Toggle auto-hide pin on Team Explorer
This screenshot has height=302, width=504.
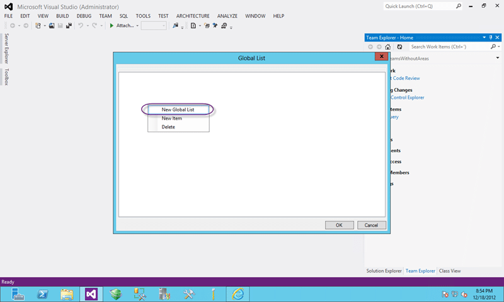pyautogui.click(x=491, y=38)
